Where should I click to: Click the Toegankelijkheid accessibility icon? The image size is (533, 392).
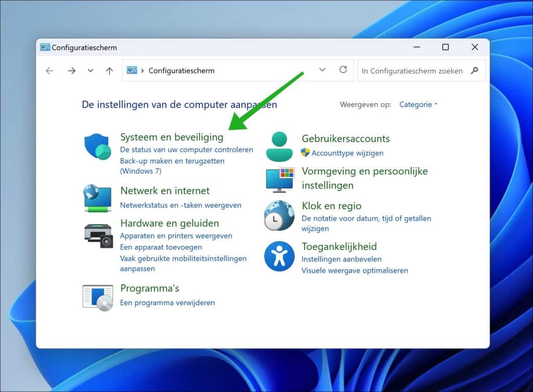pyautogui.click(x=279, y=256)
